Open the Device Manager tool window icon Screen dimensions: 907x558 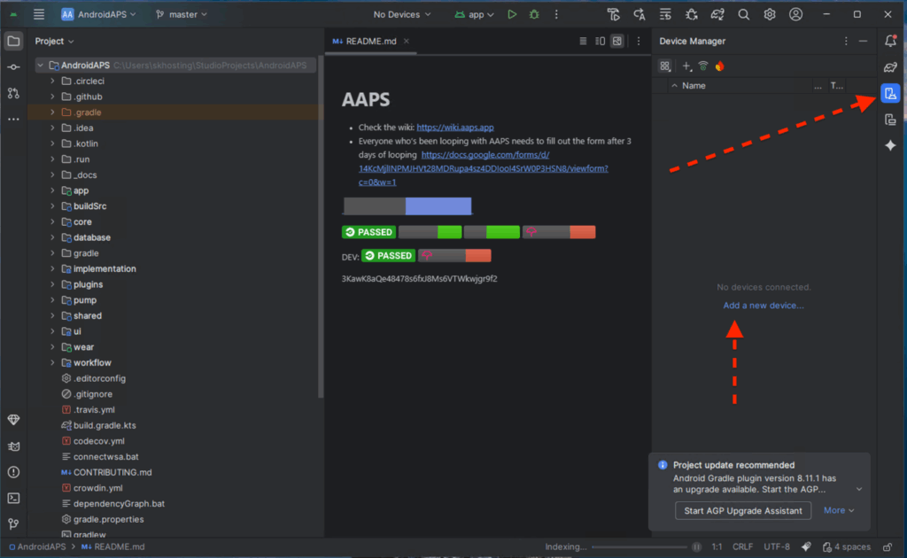click(x=890, y=93)
